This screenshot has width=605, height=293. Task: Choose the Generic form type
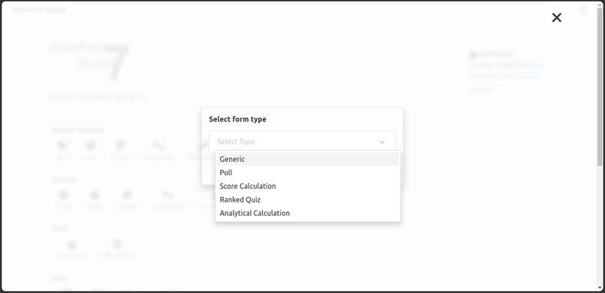(308, 159)
